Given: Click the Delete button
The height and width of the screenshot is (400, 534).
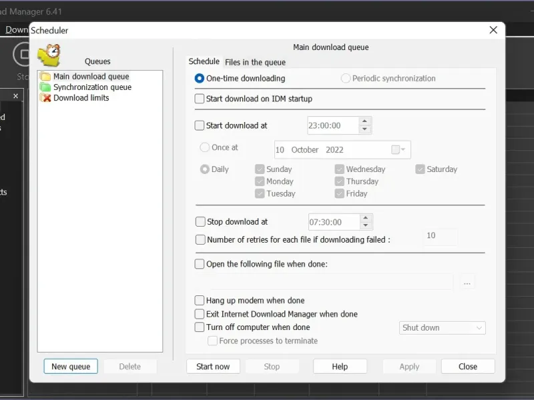Looking at the screenshot, I should pyautogui.click(x=129, y=367).
